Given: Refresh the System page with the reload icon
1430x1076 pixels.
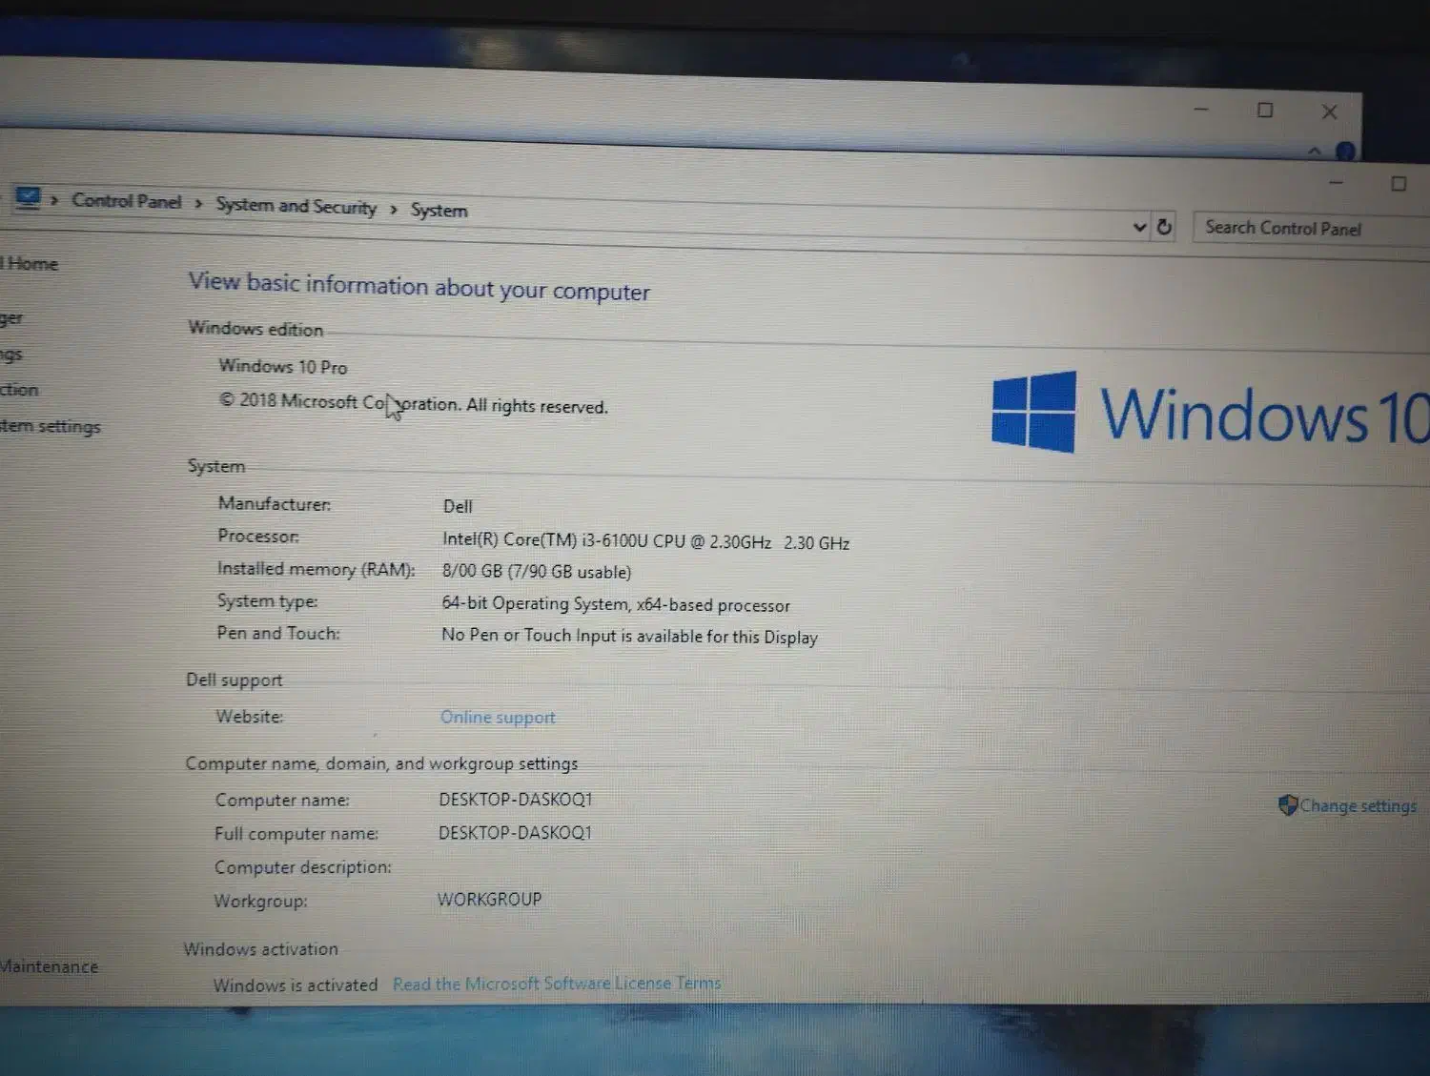Looking at the screenshot, I should coord(1164,227).
